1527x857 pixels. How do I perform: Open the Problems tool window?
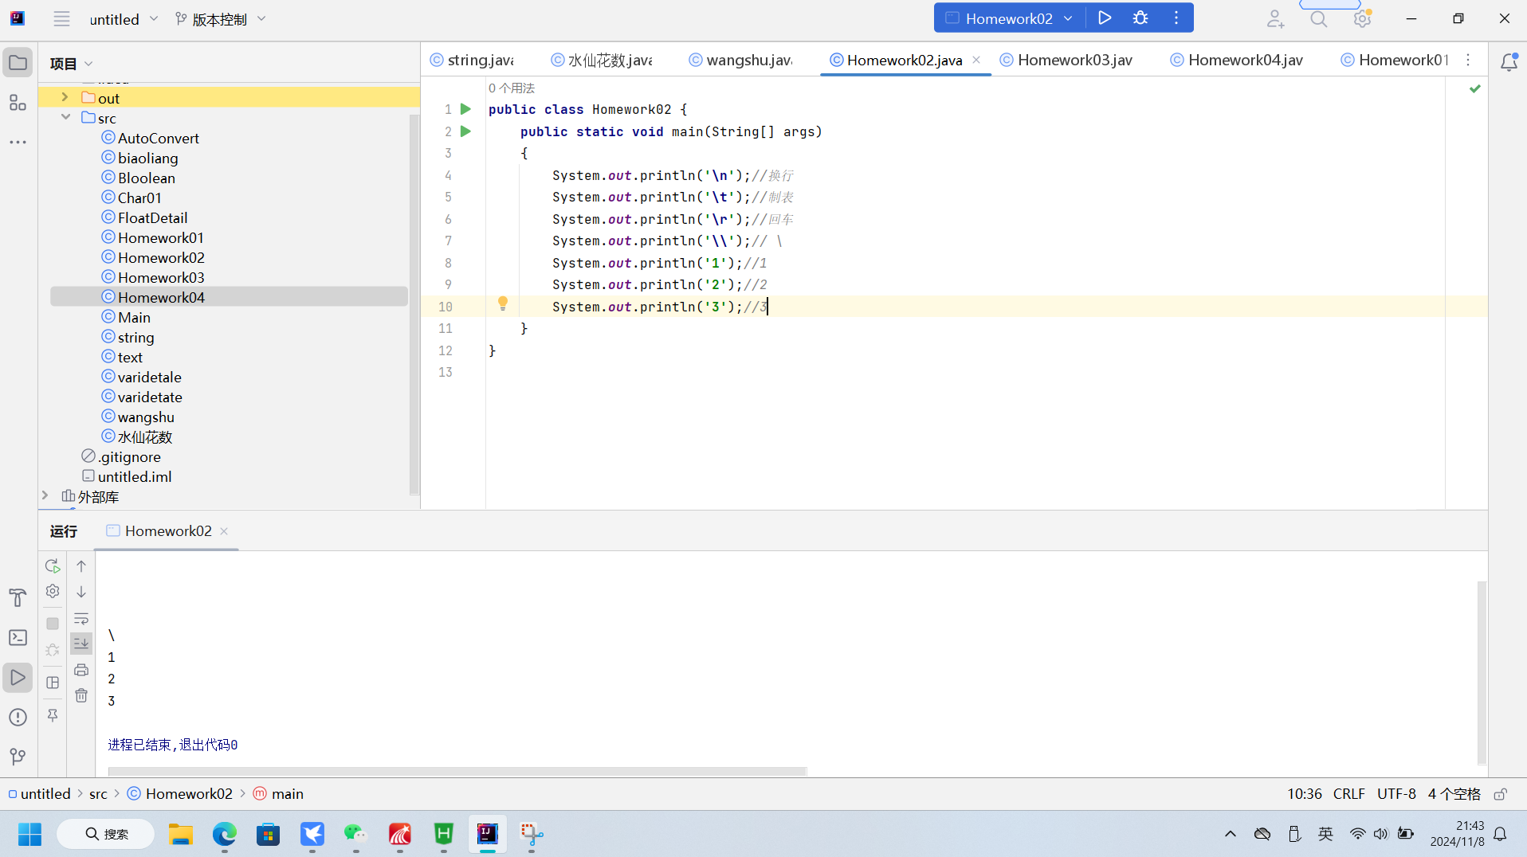click(18, 717)
